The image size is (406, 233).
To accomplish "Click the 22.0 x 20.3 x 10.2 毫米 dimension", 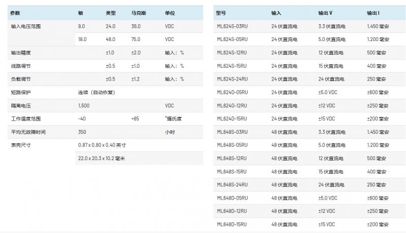I will click(x=101, y=159).
